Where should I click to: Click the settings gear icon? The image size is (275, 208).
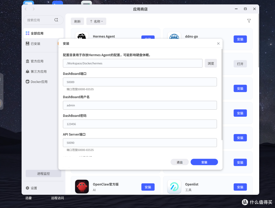[x=28, y=188]
